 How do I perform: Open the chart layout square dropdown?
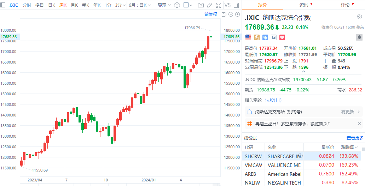click(188, 5)
